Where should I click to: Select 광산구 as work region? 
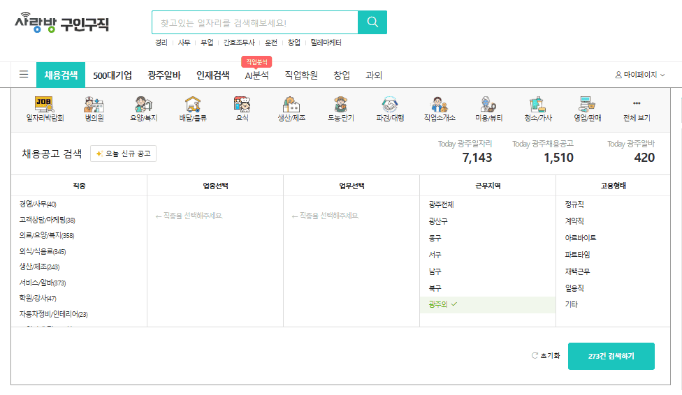[438, 221]
